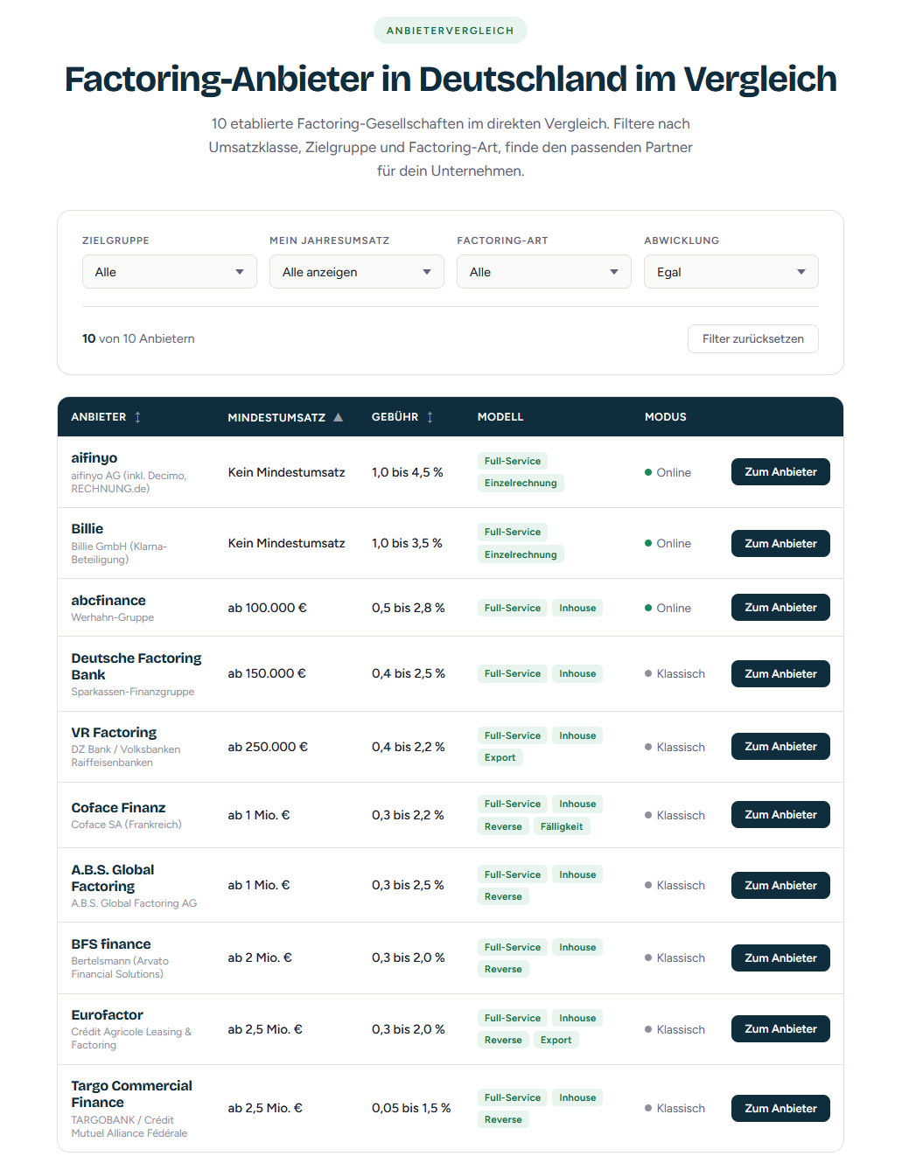Click Klassisch status in Eurofactor row
Viewport: 909px width, 1170px height.
(x=675, y=1029)
